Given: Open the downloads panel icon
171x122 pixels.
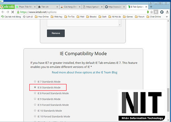Looking at the screenshot, I should point(167,12).
